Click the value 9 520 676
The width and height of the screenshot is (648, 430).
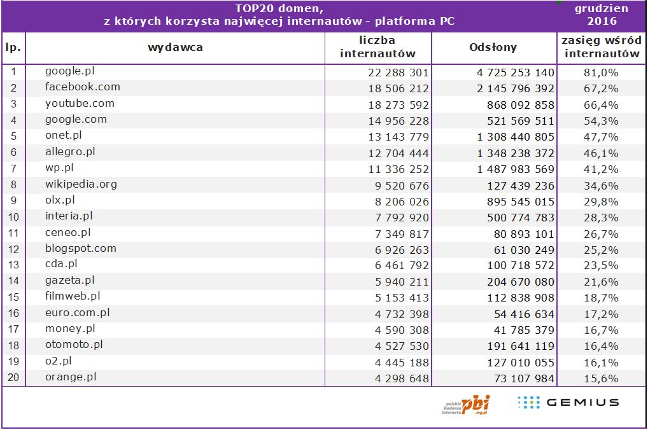click(402, 186)
